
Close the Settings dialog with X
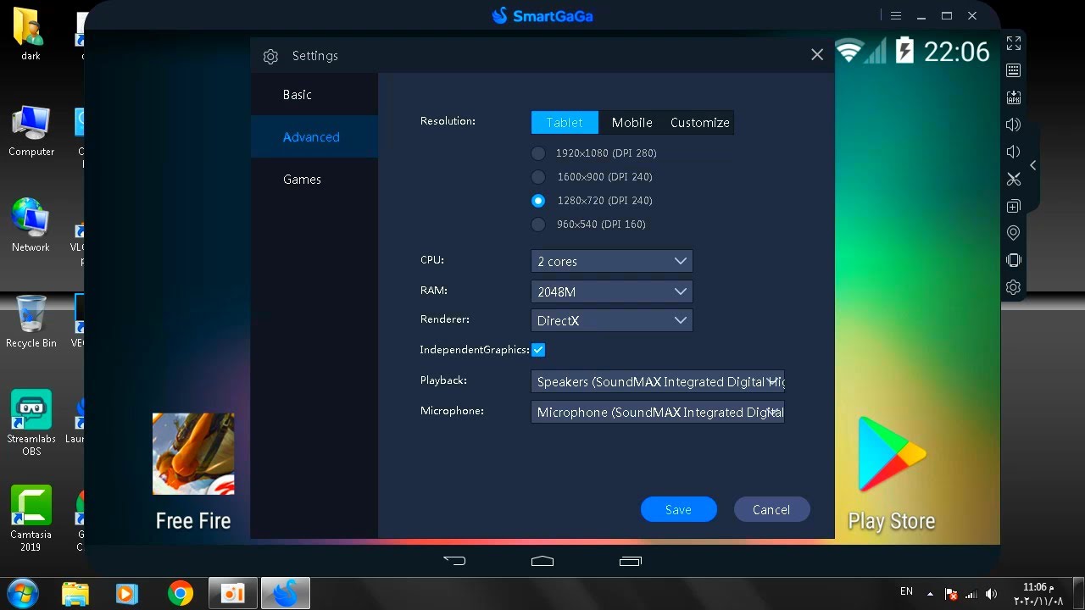point(817,54)
